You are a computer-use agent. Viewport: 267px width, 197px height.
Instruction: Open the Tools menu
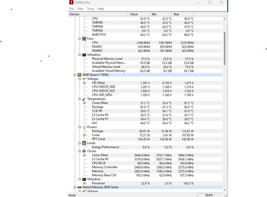click(91, 9)
